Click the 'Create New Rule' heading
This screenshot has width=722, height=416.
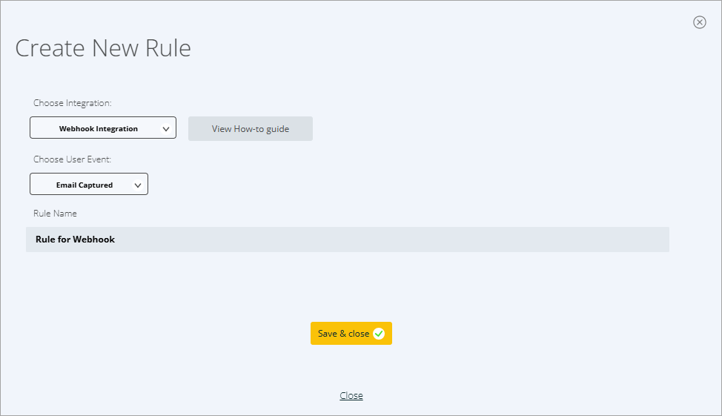coord(103,48)
